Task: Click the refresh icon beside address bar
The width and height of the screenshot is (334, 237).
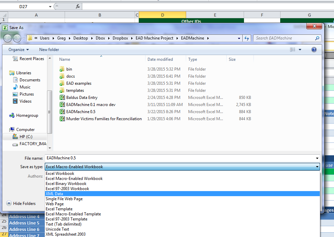Action: pos(247,38)
